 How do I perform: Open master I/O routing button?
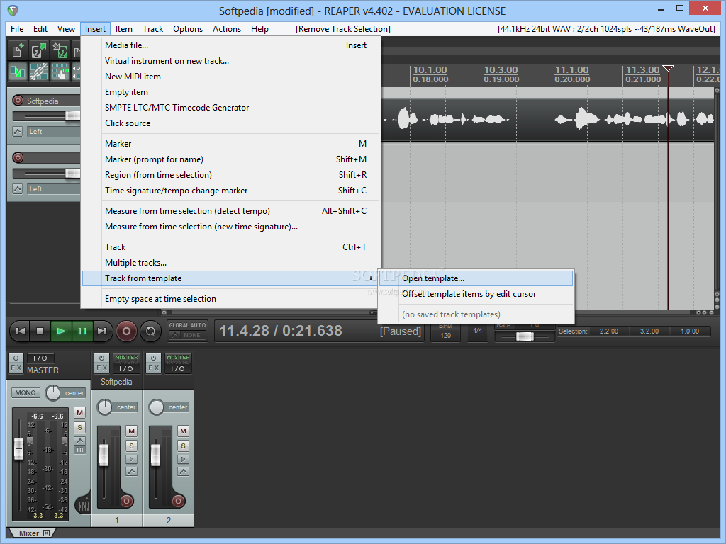(x=40, y=358)
